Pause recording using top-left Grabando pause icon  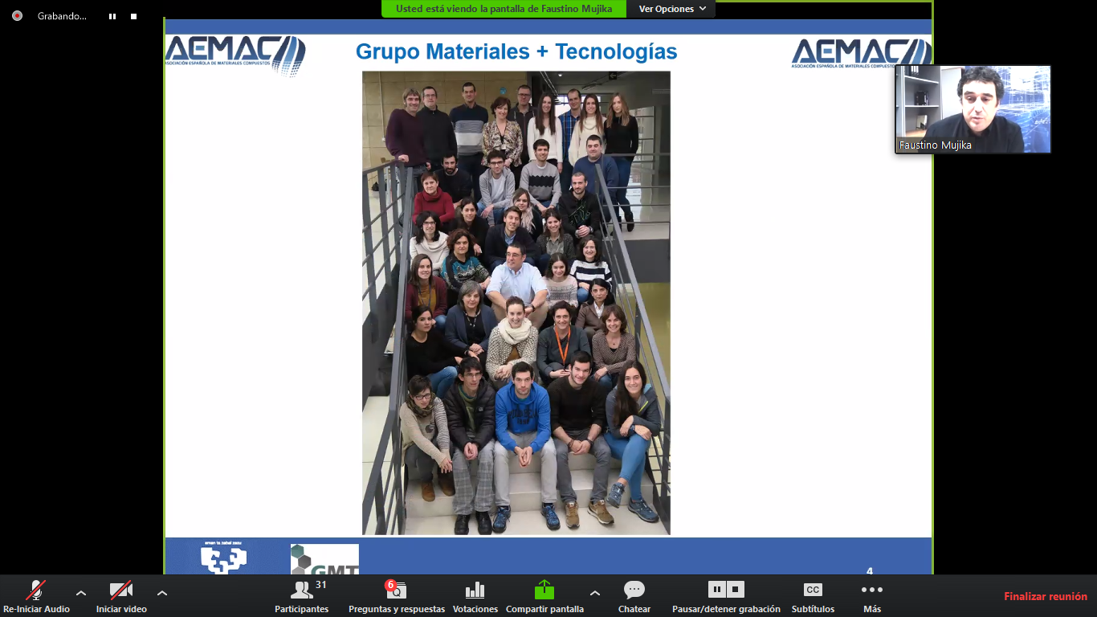[x=112, y=16]
